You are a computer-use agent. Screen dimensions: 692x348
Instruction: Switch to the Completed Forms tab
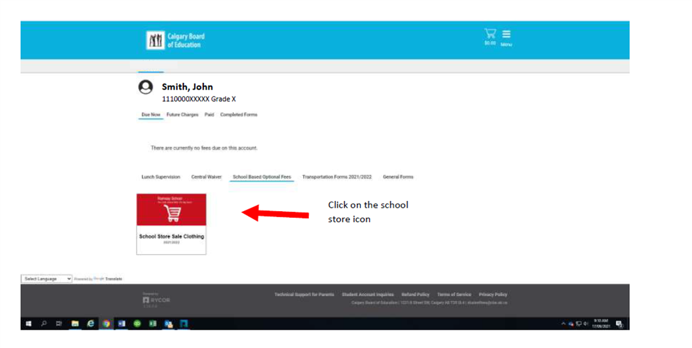(239, 115)
